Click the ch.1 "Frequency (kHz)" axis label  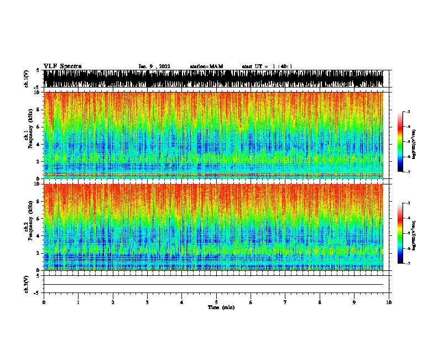[x=30, y=129]
